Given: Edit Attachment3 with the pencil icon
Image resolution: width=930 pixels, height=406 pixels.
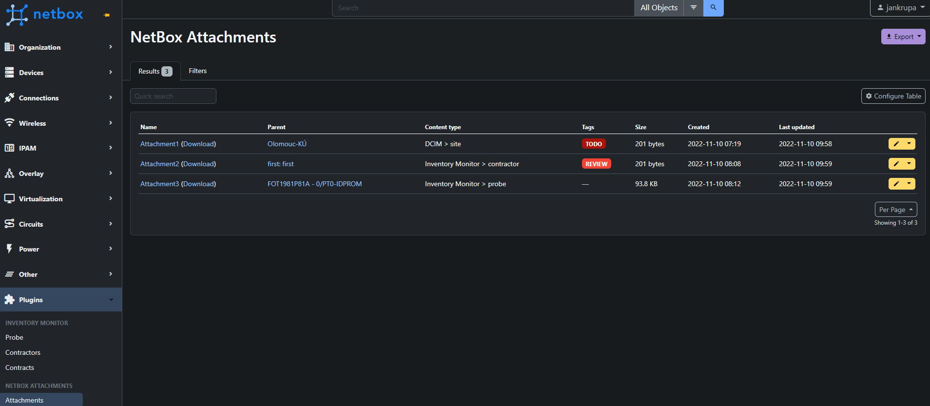Looking at the screenshot, I should click(896, 184).
